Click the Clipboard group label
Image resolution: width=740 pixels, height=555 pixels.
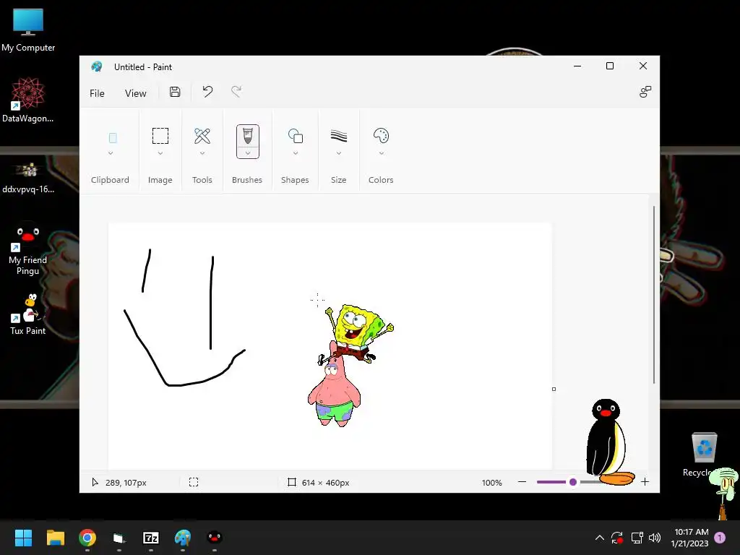point(110,180)
